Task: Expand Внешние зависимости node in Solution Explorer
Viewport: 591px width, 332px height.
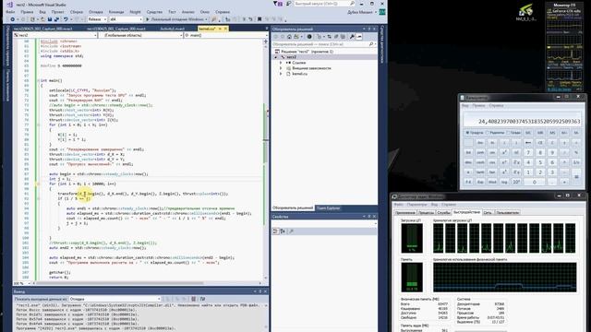Action: point(281,68)
